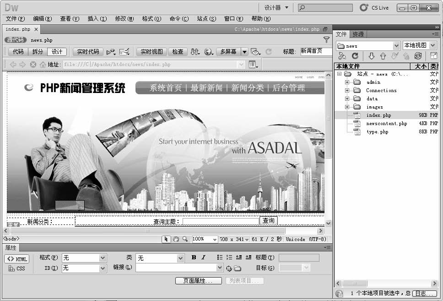
Task: Switch Properties to HTML mode
Action: pyautogui.click(x=17, y=259)
